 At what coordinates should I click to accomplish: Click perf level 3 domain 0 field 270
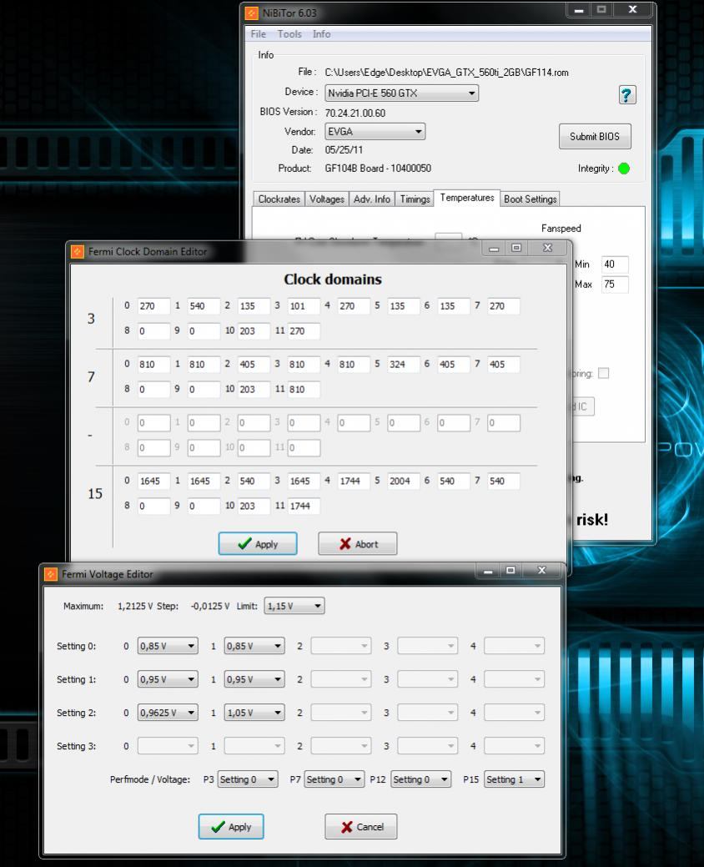tap(153, 306)
